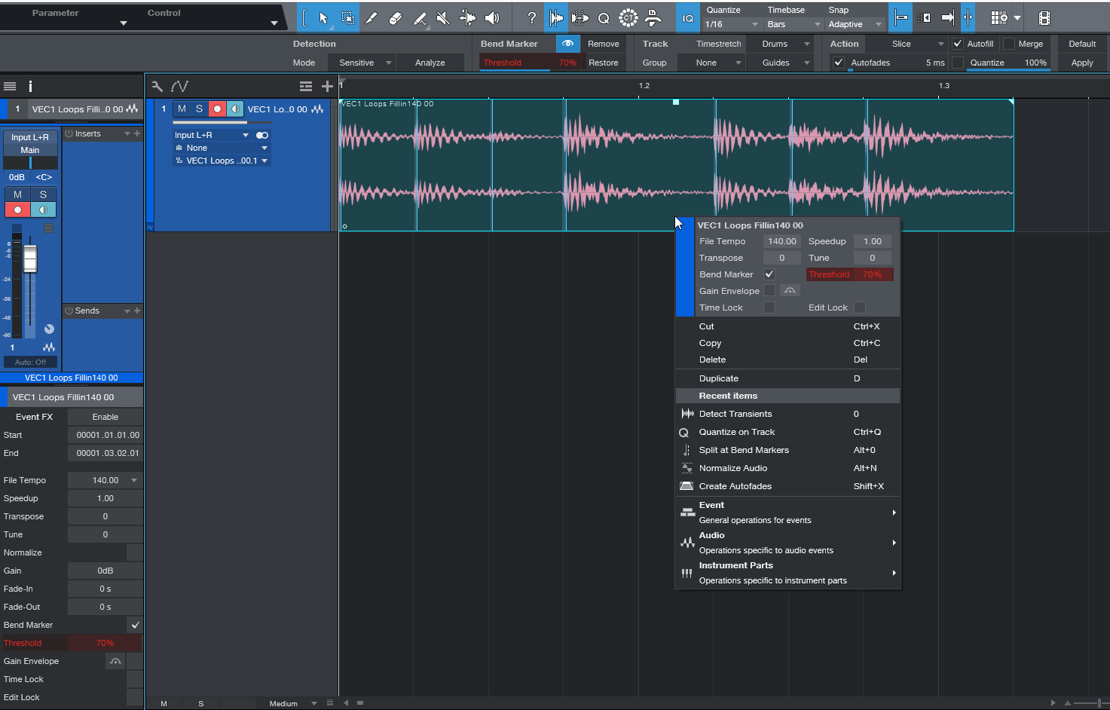Click the Analyze button

coord(430,63)
